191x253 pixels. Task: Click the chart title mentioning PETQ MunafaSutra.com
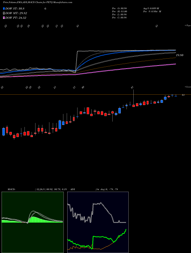[37, 2]
